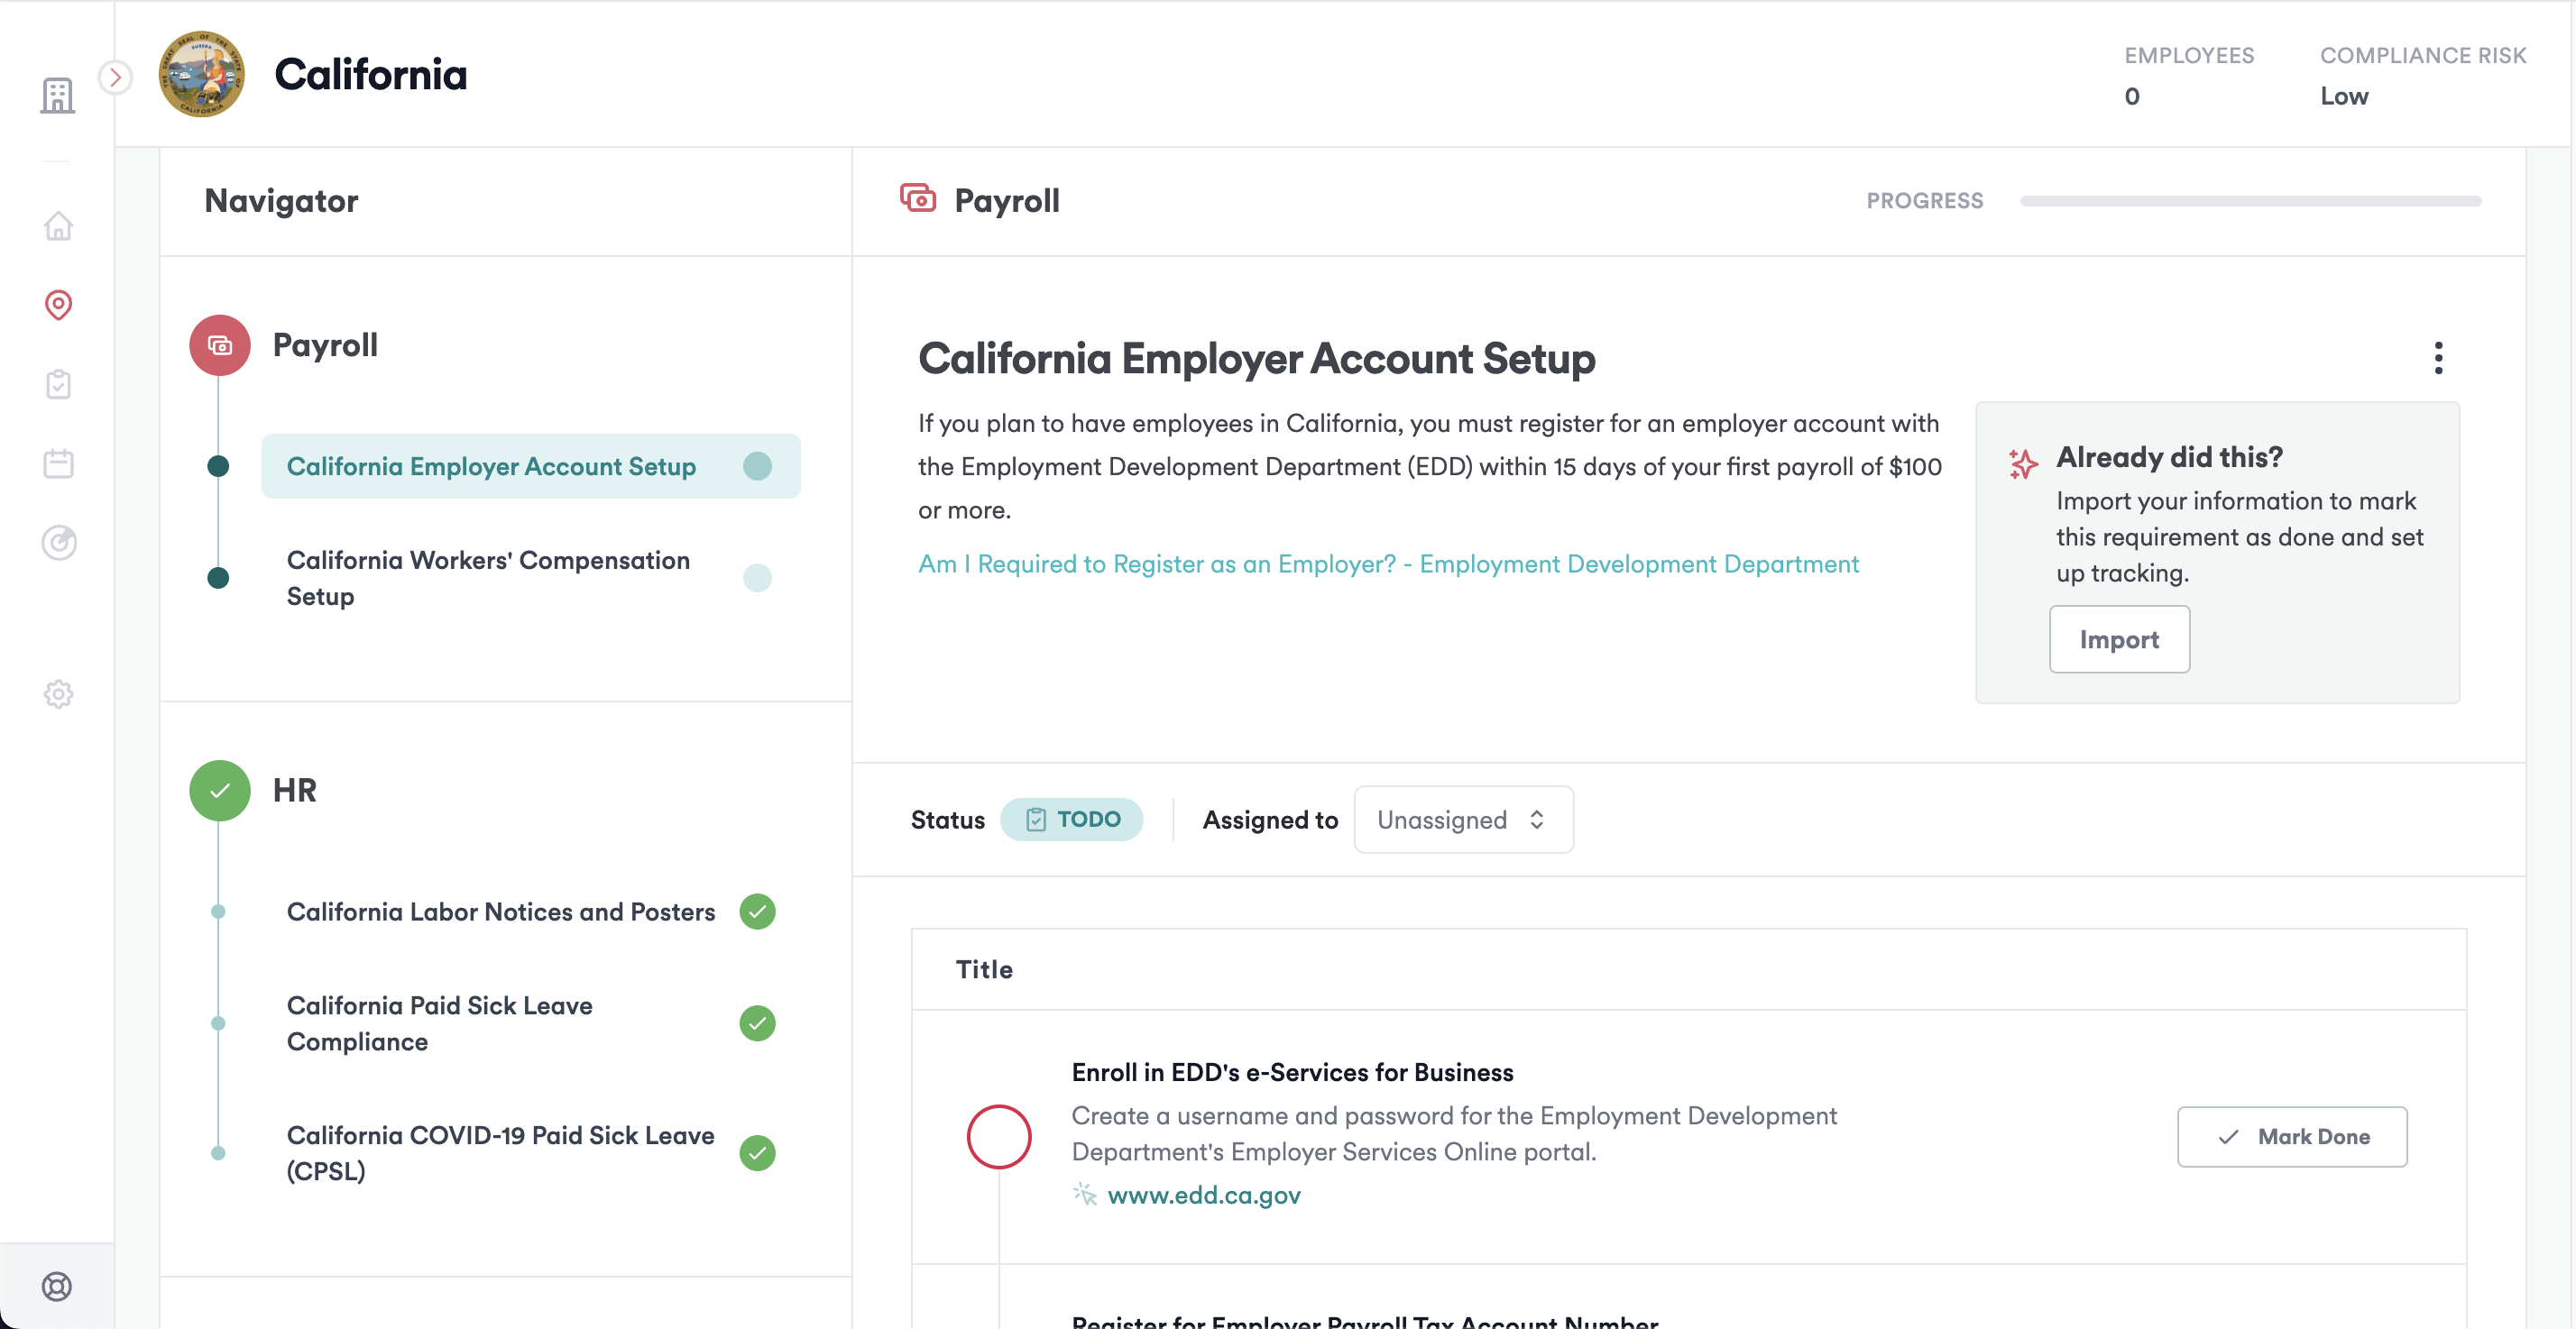This screenshot has height=1329, width=2576.
Task: Click the Payroll progress bar
Action: [x=2250, y=201]
